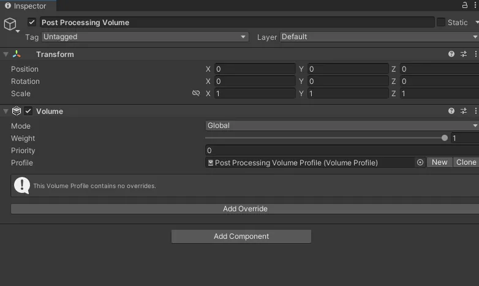
Task: Open Volume preset settings icon
Action: [x=464, y=111]
